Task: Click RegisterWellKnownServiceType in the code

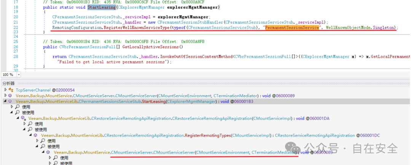Action: point(137,27)
